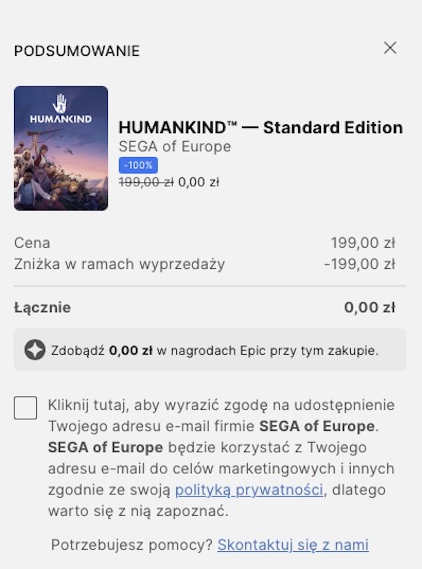The image size is (422, 569).
Task: Click the -199,00 zł discount amount
Action: (x=360, y=264)
